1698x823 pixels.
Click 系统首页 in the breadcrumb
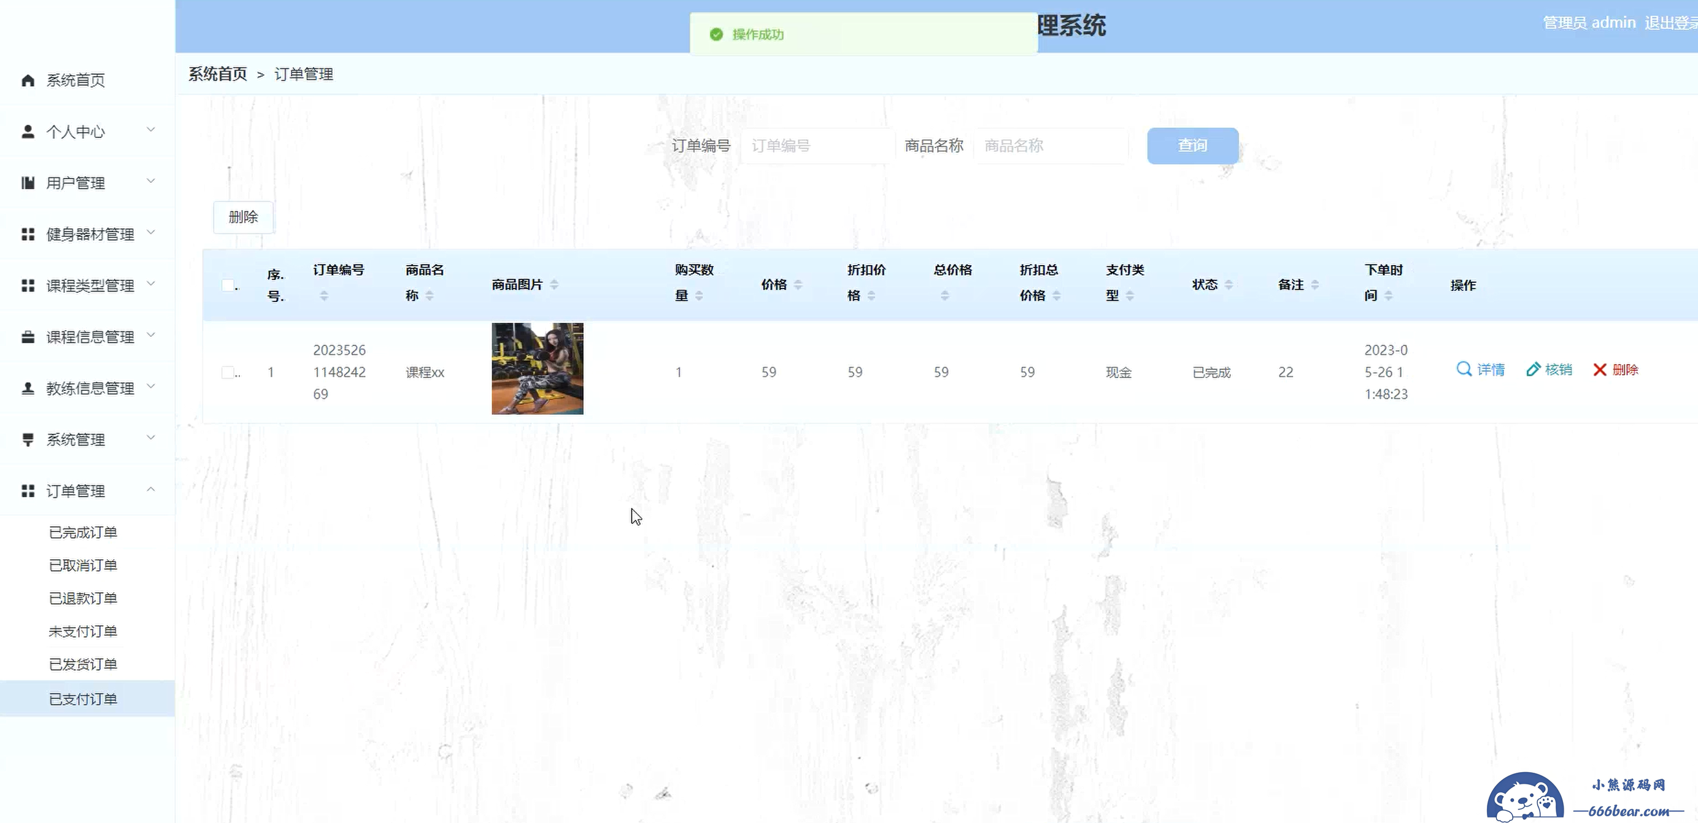pyautogui.click(x=217, y=74)
